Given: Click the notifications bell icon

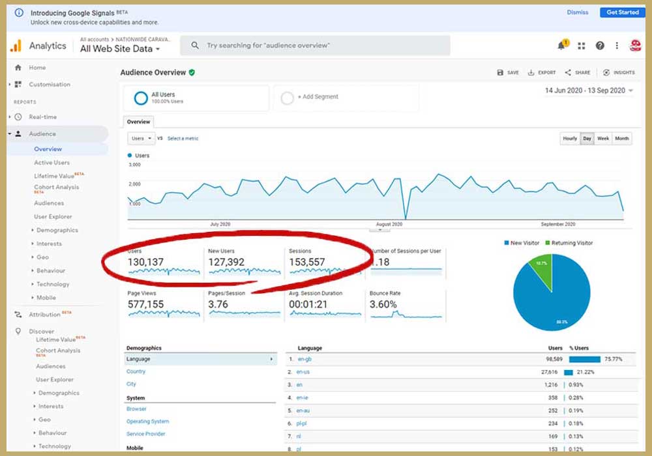Looking at the screenshot, I should 561,46.
